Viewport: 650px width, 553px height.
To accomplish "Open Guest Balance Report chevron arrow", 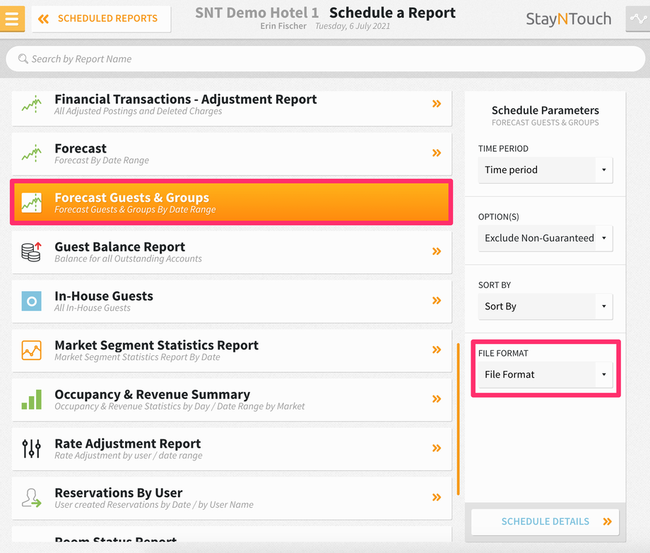I will tap(437, 251).
